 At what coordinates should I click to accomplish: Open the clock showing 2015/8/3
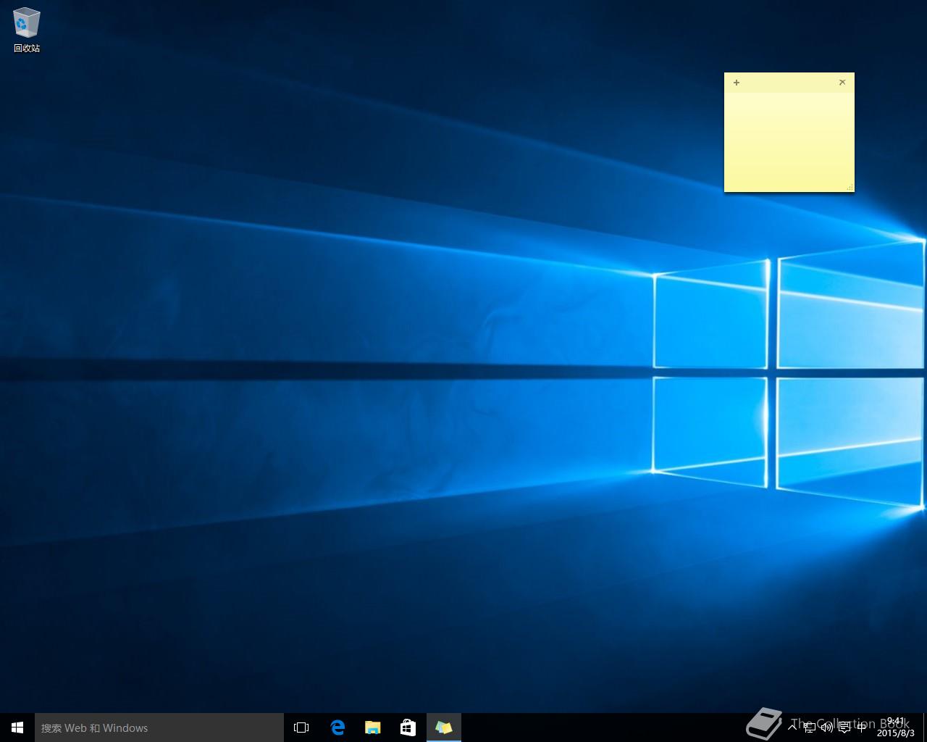point(896,728)
